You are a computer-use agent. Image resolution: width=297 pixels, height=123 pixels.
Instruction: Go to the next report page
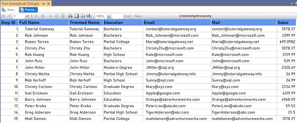tap(37, 16)
